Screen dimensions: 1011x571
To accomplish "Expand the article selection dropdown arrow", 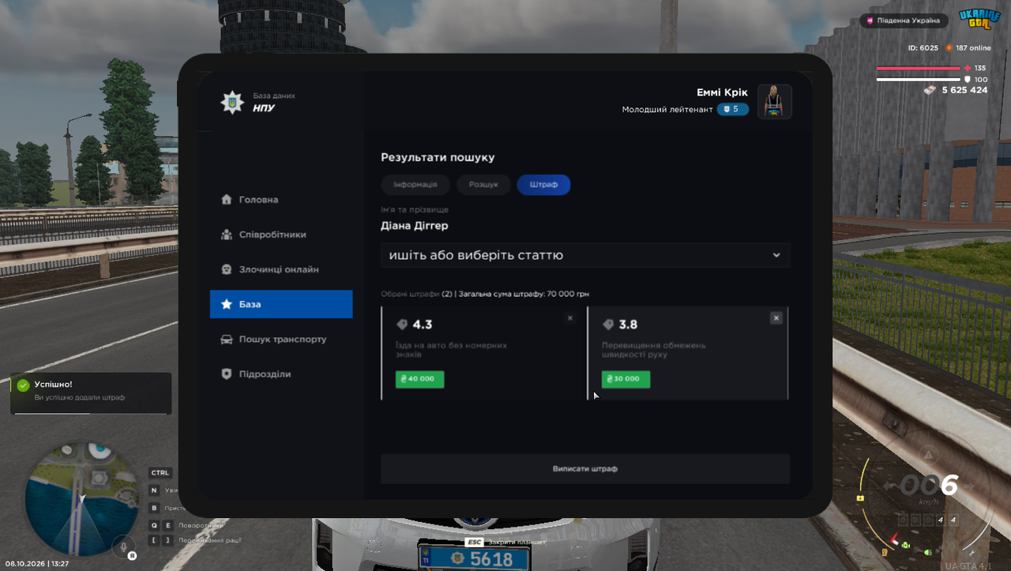I will pos(776,255).
